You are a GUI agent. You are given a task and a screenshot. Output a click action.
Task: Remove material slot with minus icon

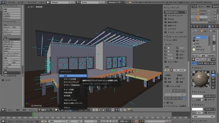(214, 40)
